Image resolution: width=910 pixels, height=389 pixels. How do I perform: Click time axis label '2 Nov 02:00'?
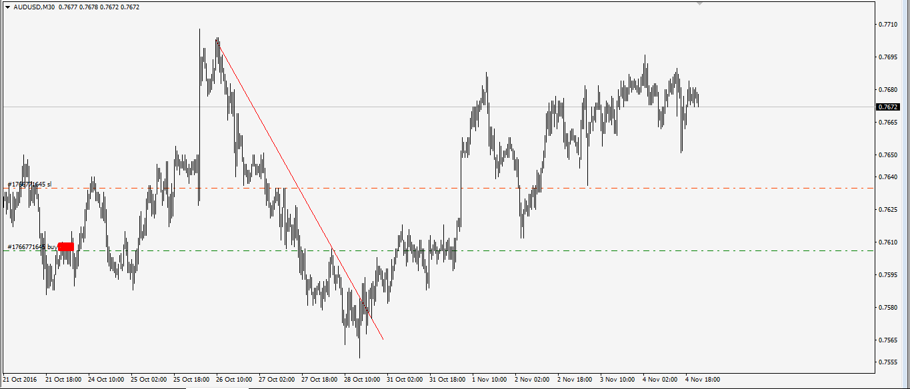point(532,379)
